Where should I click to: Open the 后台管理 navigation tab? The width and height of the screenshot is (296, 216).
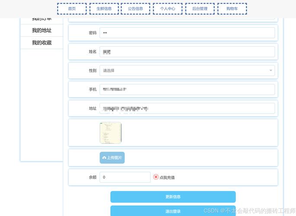pos(200,9)
